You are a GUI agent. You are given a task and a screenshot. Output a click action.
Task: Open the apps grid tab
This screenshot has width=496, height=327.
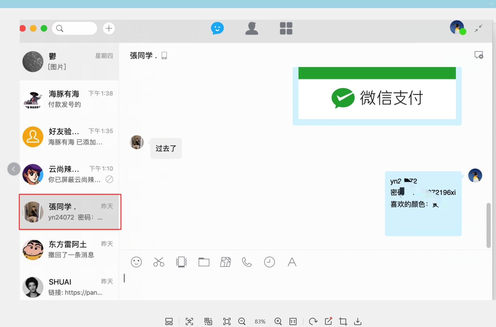(x=286, y=28)
